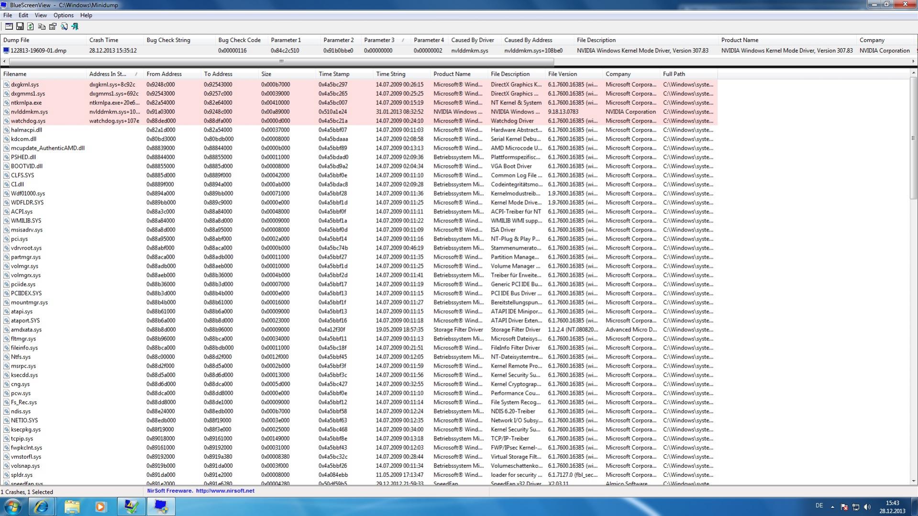Sort drivers by Full Path column

point(689,74)
